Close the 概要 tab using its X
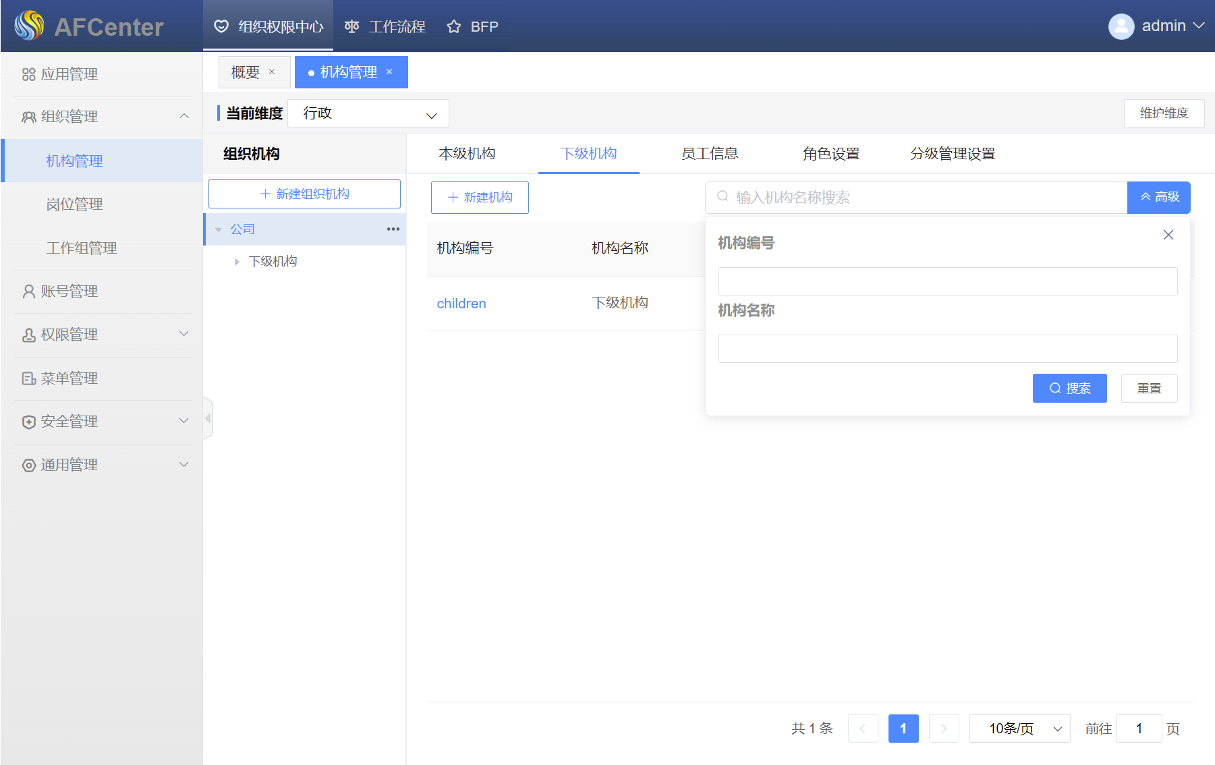The height and width of the screenshot is (765, 1215). [x=272, y=72]
